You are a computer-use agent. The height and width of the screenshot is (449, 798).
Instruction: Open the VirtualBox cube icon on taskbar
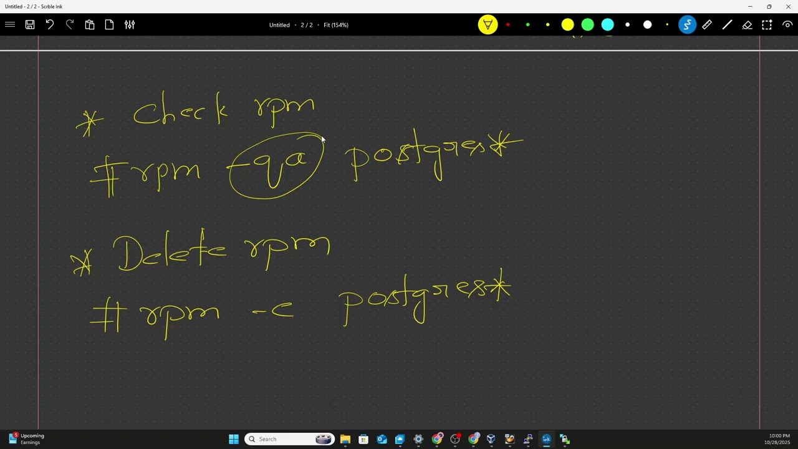click(491, 439)
